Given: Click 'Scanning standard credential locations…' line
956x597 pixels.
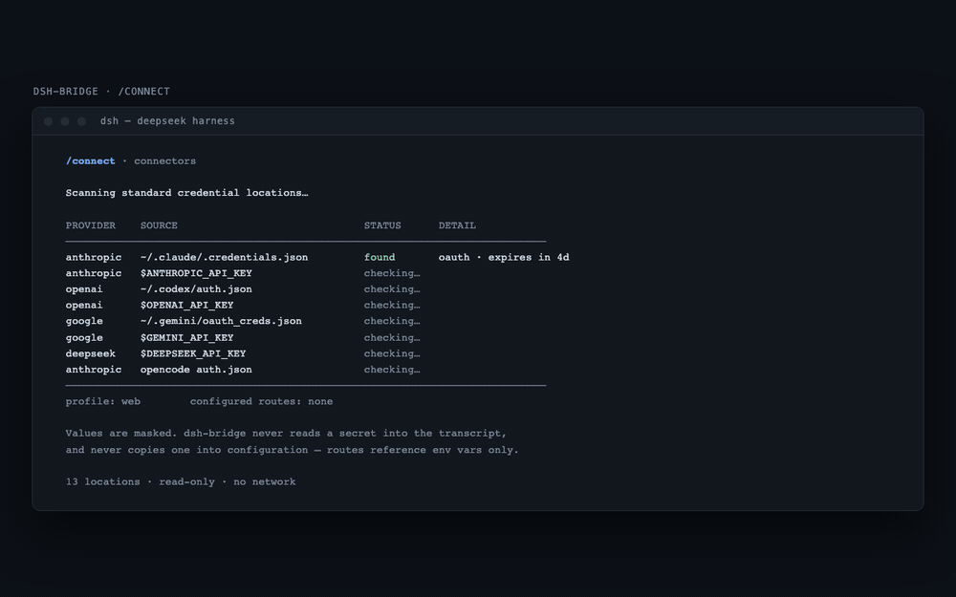Looking at the screenshot, I should (x=186, y=193).
